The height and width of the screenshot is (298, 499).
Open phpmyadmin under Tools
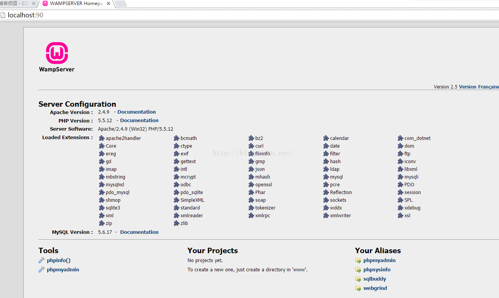click(x=63, y=269)
